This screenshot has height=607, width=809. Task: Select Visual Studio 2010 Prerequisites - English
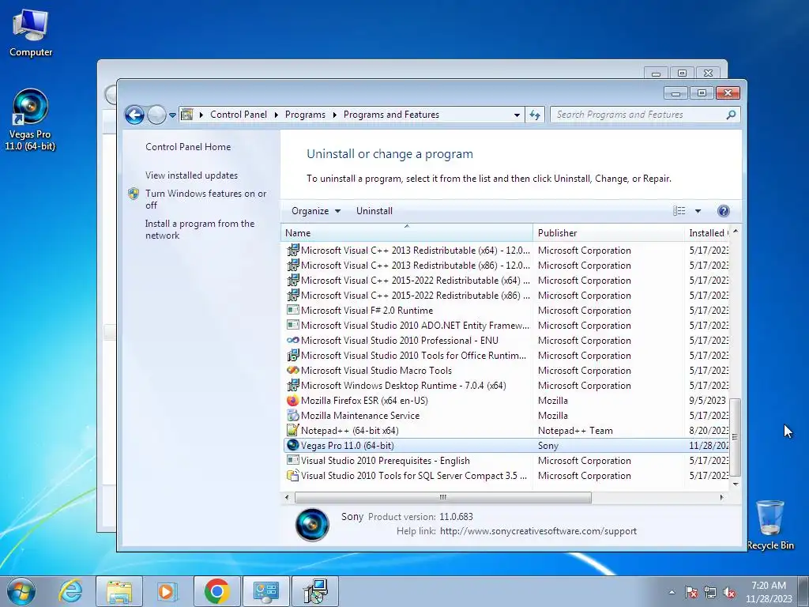(506, 460)
